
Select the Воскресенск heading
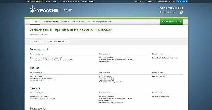click(38, 109)
